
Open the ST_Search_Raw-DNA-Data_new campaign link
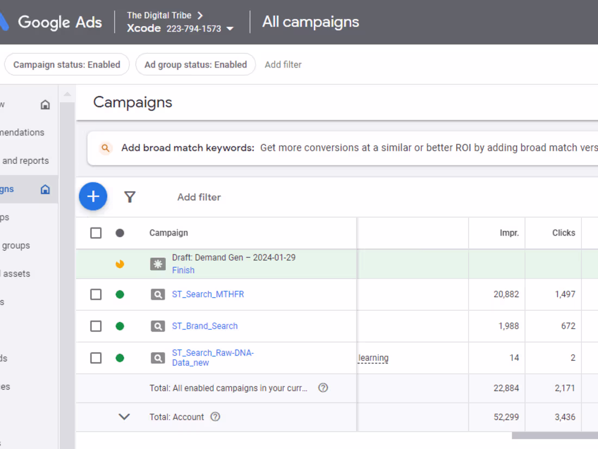pos(213,358)
